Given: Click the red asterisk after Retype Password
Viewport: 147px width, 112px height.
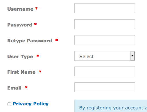Looking at the screenshot, I should [x=56, y=40].
